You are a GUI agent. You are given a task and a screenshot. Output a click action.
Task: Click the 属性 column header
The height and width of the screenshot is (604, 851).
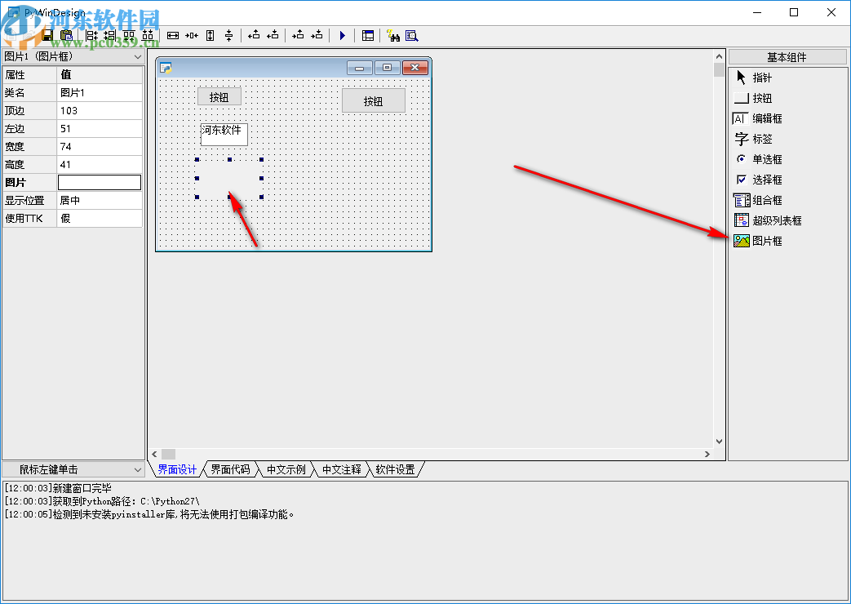29,75
